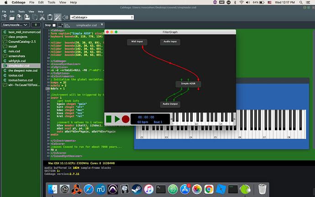This screenshot has width=315, height=197.
Task: Close the simpleadsr.csd tab
Action: tap(102, 24)
